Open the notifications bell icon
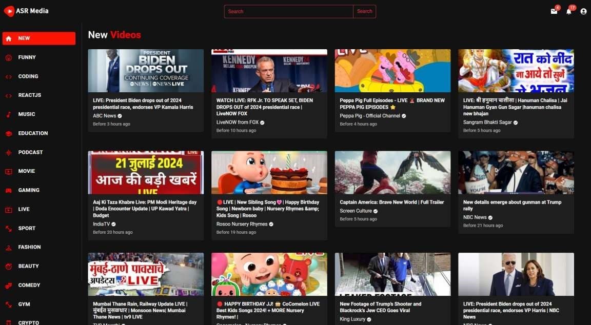 569,11
